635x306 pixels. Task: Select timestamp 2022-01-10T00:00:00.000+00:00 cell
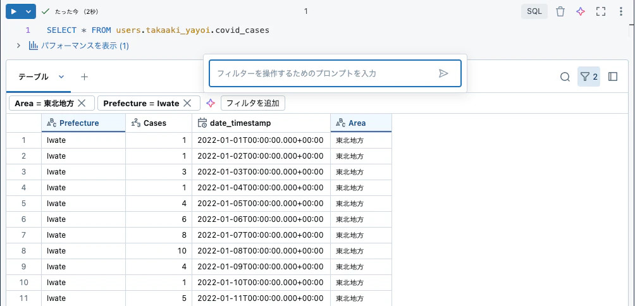click(261, 282)
